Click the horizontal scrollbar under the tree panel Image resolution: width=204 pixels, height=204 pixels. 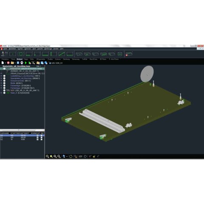tap(22, 130)
